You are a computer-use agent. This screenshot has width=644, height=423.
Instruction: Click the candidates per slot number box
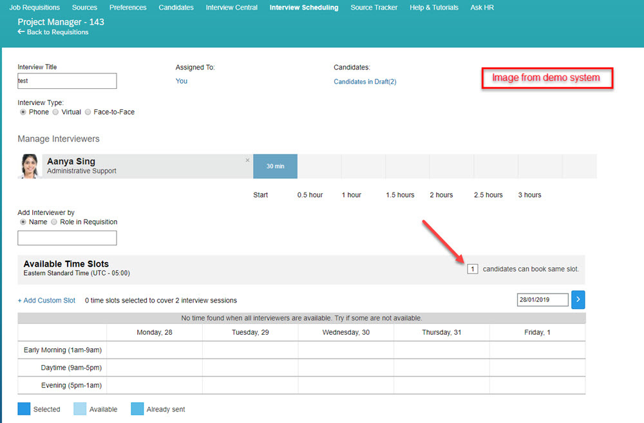[x=472, y=269]
